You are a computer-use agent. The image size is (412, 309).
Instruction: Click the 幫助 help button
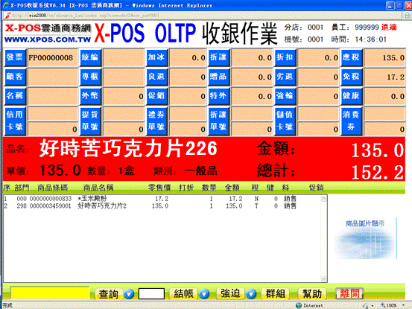coord(312,293)
